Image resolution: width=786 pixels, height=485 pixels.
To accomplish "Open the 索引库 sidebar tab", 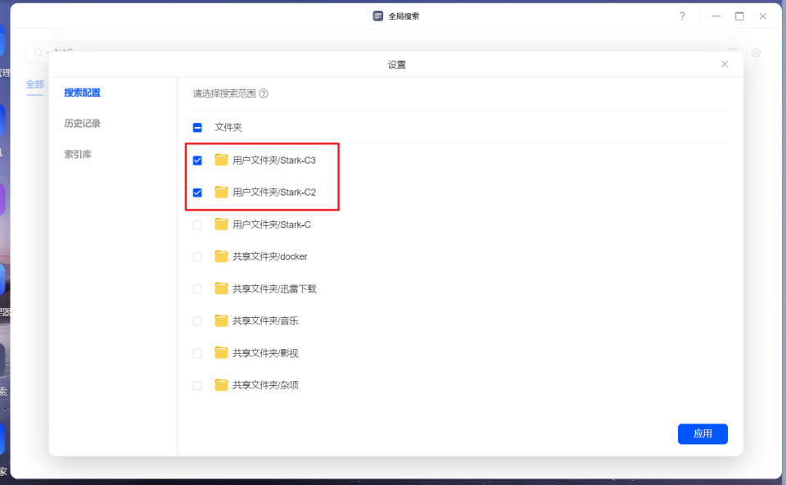I will coord(78,154).
